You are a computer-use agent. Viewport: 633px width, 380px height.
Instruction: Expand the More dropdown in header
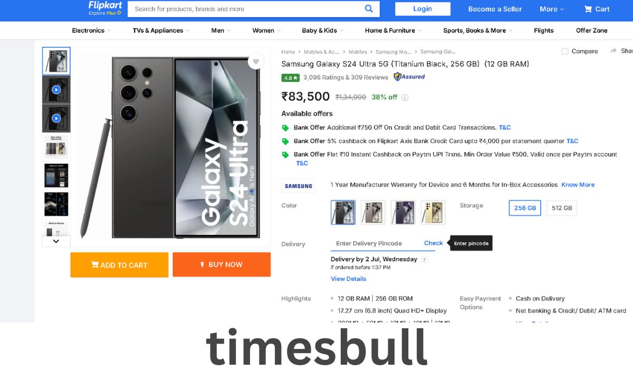click(552, 9)
